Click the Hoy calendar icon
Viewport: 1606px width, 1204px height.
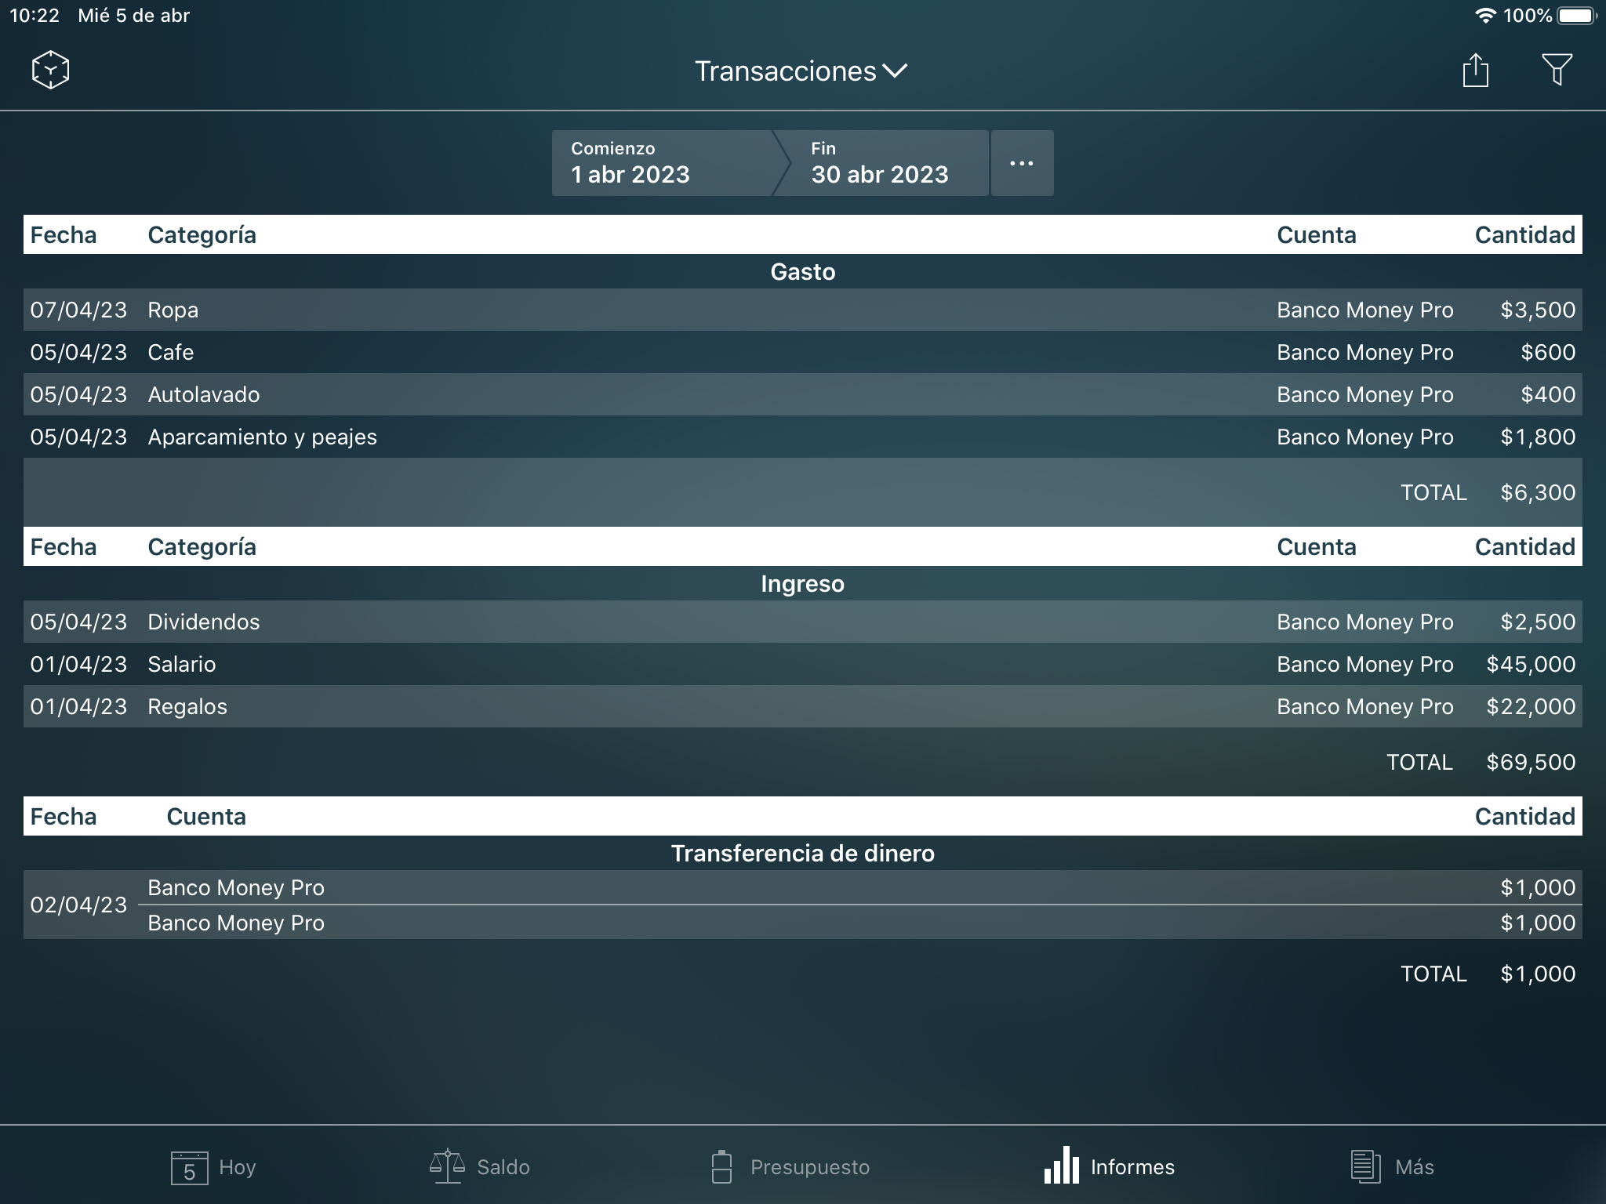coord(191,1166)
